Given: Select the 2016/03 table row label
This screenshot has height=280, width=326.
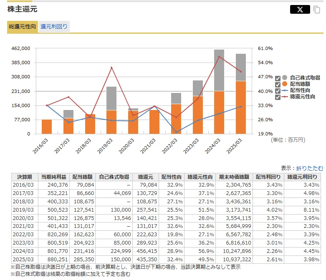Looking at the screenshot, I should point(23,185).
